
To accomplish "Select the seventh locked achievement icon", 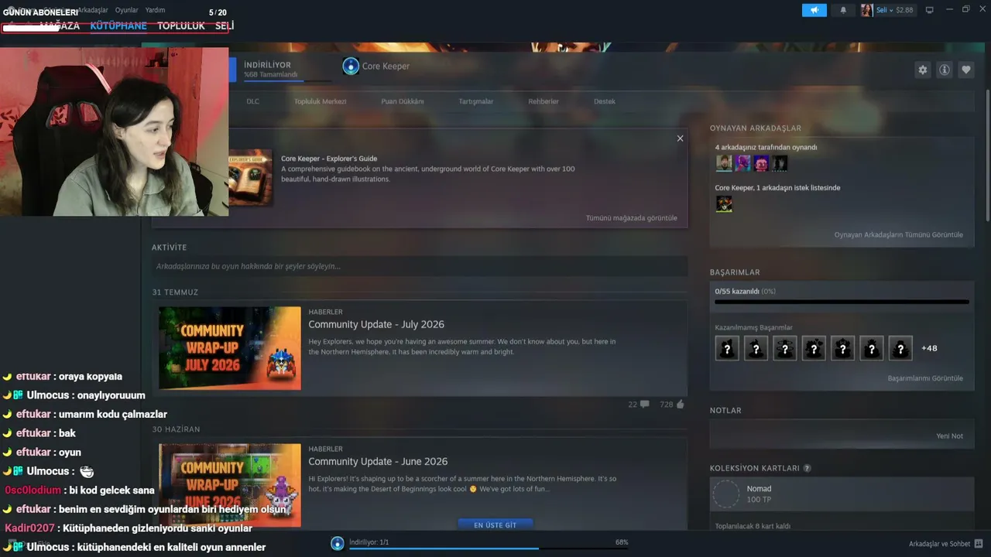I will [900, 348].
